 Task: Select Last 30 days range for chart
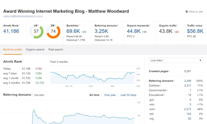pyautogui.click(x=128, y=95)
